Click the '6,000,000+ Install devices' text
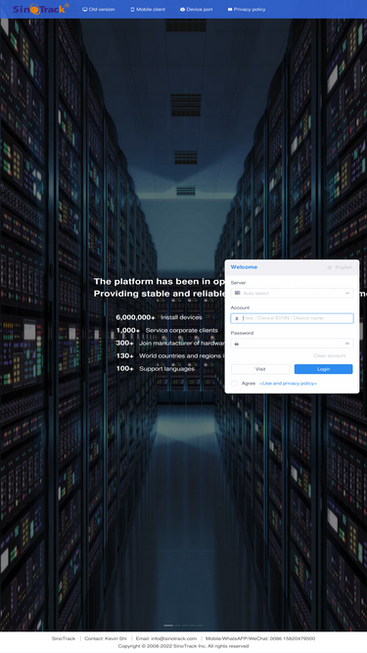Image resolution: width=367 pixels, height=653 pixels. [159, 317]
